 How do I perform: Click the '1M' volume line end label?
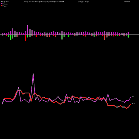coord(133,97)
